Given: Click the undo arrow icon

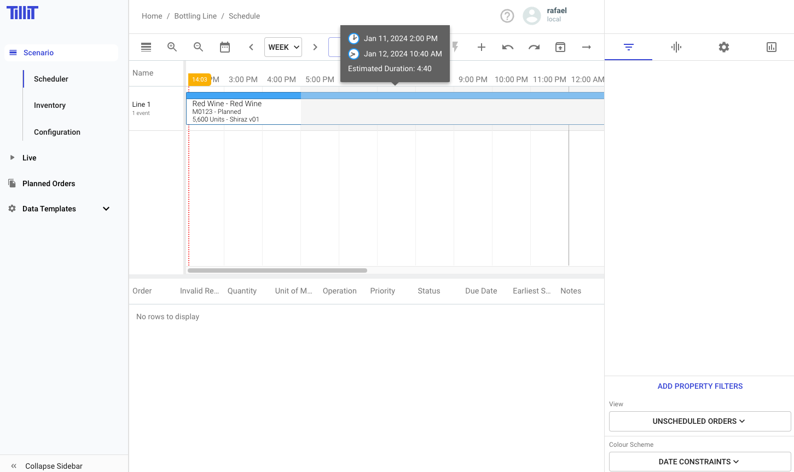Looking at the screenshot, I should click(507, 47).
